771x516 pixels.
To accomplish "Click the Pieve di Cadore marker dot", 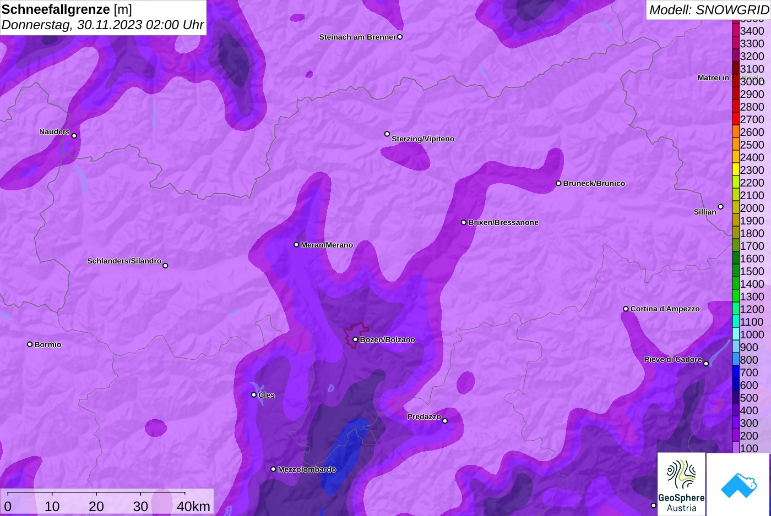I will 706,364.
